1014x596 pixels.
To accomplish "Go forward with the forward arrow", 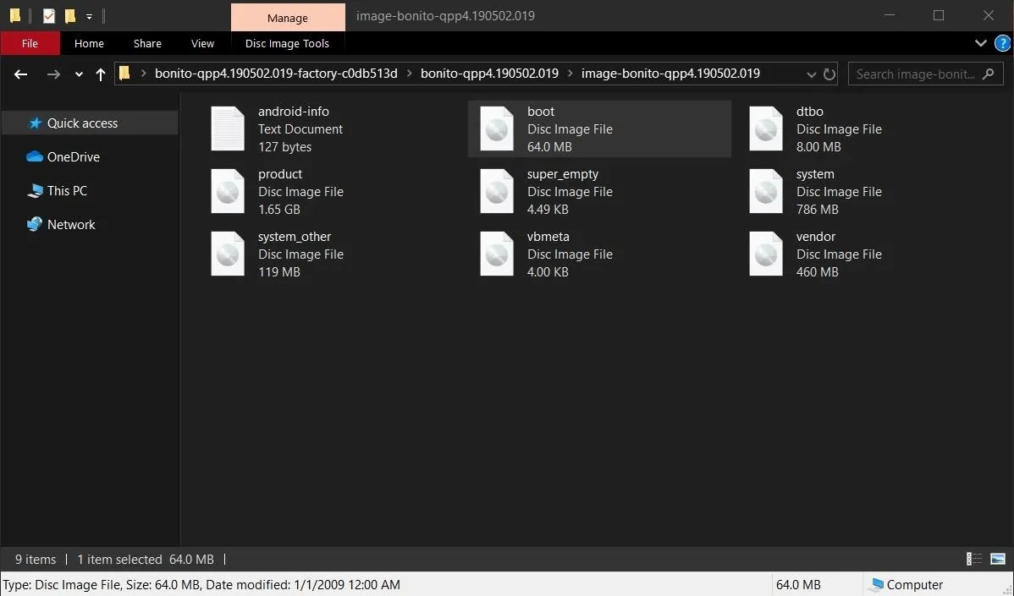I will point(53,74).
